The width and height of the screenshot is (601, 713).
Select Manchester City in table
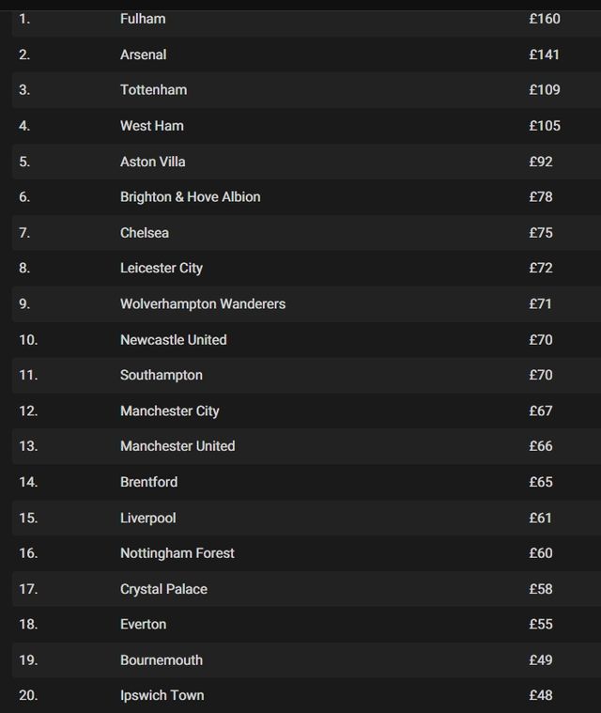[169, 411]
